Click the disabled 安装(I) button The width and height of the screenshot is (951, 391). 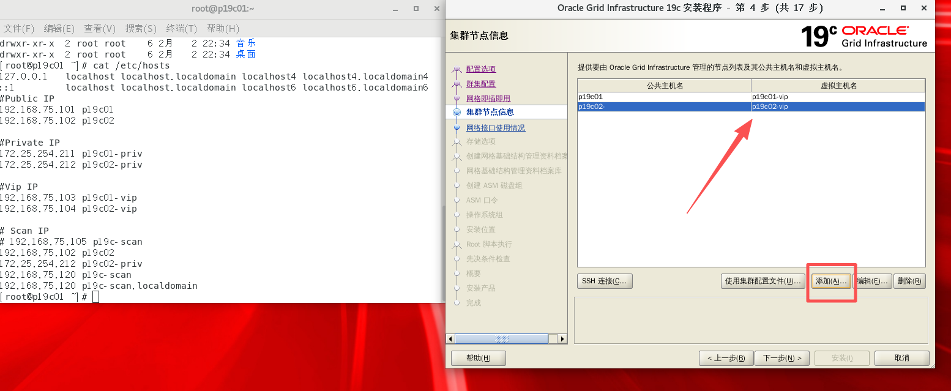(x=842, y=358)
